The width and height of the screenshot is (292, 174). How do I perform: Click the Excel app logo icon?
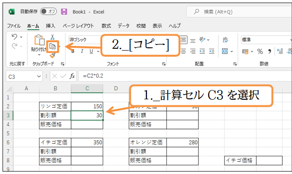click(12, 12)
